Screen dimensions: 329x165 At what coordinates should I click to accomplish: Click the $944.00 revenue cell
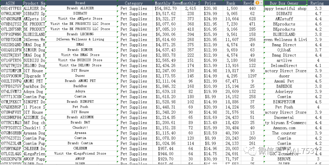(167, 154)
